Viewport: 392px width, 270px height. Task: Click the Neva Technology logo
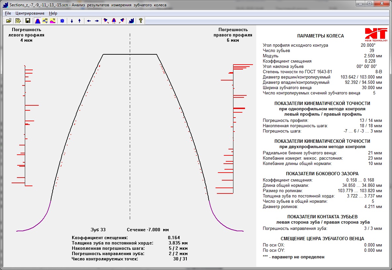[x=376, y=35]
